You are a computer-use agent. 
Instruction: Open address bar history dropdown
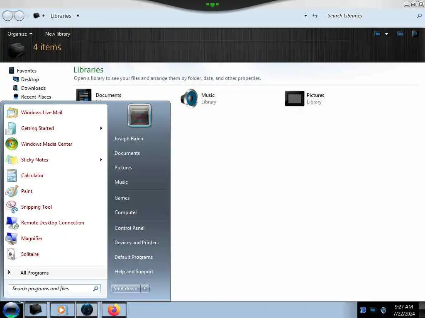[305, 16]
